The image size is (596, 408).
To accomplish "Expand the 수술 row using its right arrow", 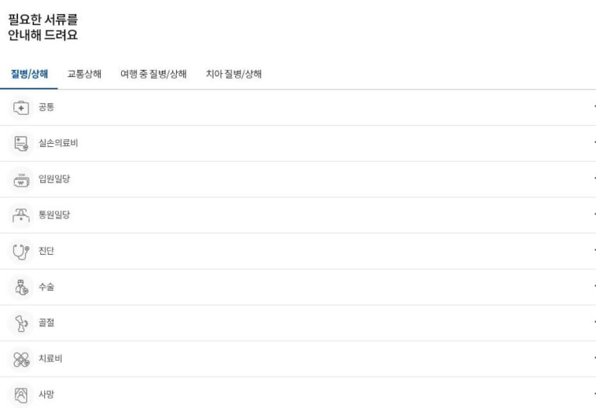I will pos(593,288).
